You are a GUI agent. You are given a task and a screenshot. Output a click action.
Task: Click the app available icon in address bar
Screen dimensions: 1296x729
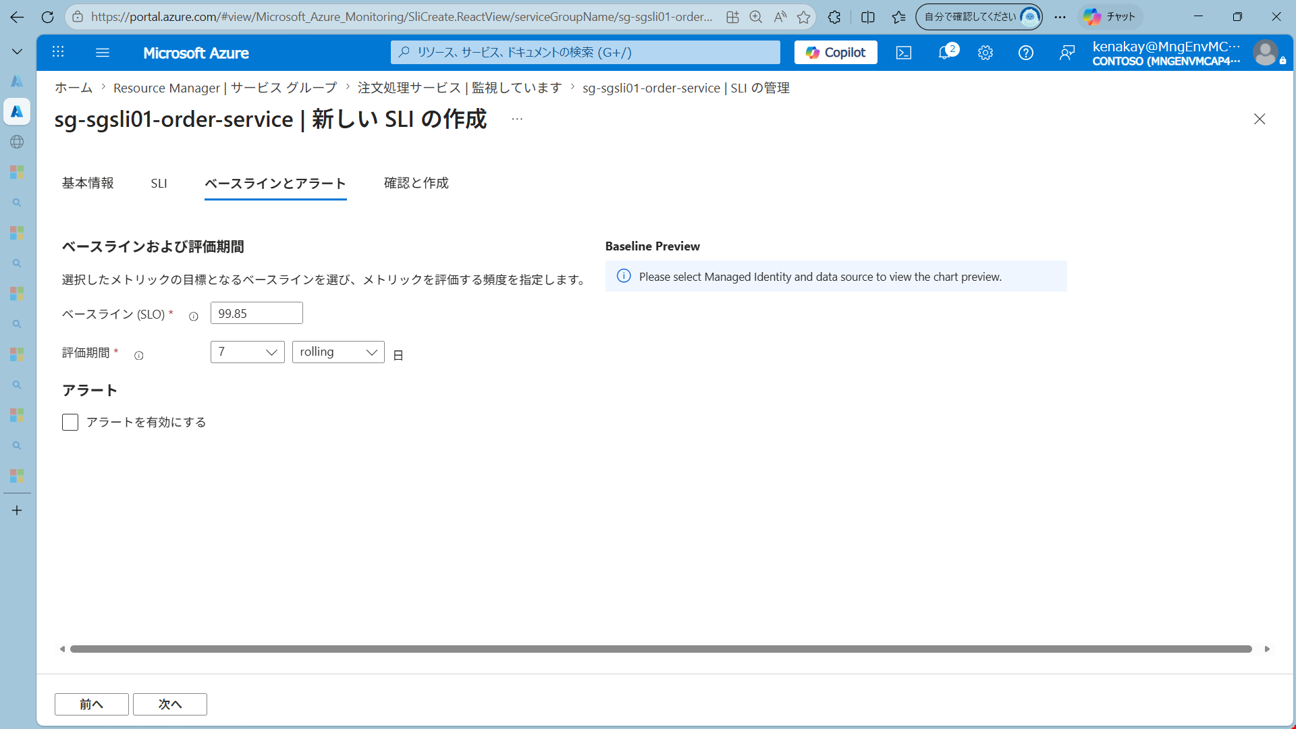(732, 17)
